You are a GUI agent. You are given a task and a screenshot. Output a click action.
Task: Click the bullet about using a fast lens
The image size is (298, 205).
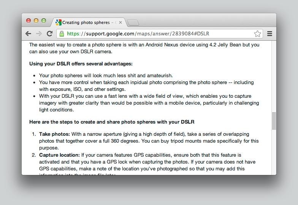click(x=148, y=103)
